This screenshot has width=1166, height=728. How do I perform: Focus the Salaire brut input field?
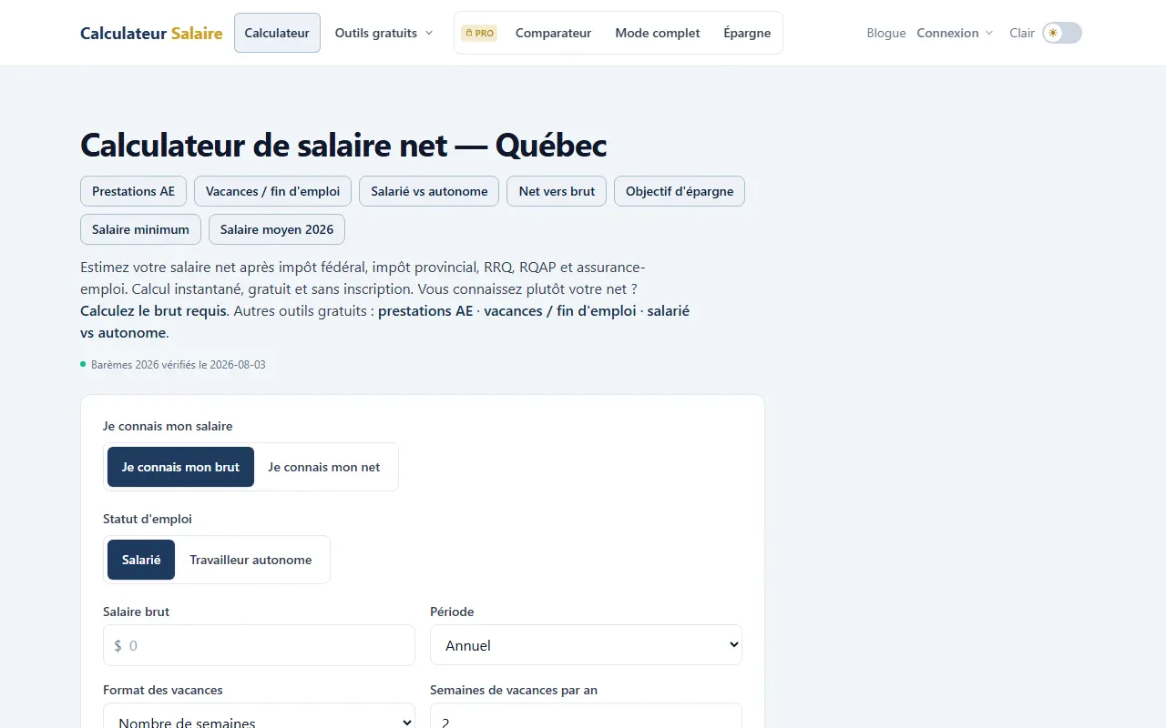[x=259, y=645]
